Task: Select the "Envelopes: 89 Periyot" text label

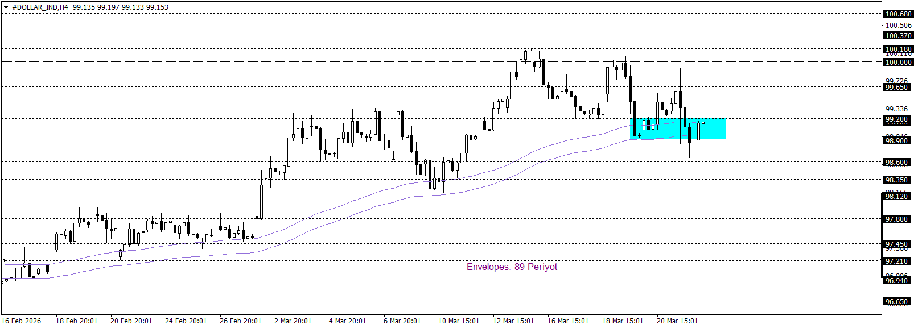Action: pos(512,267)
